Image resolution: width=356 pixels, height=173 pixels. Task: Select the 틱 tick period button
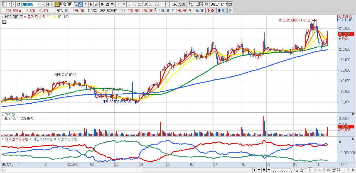coord(112,4)
